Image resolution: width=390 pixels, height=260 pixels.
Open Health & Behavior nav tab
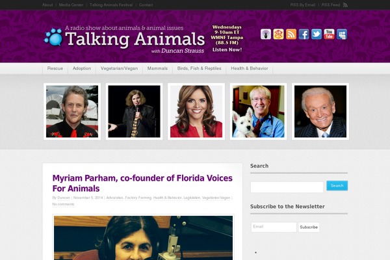point(250,68)
